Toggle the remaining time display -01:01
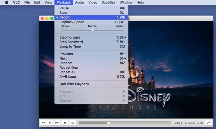Screen dimensions: 216x129 pyautogui.click(x=178, y=123)
